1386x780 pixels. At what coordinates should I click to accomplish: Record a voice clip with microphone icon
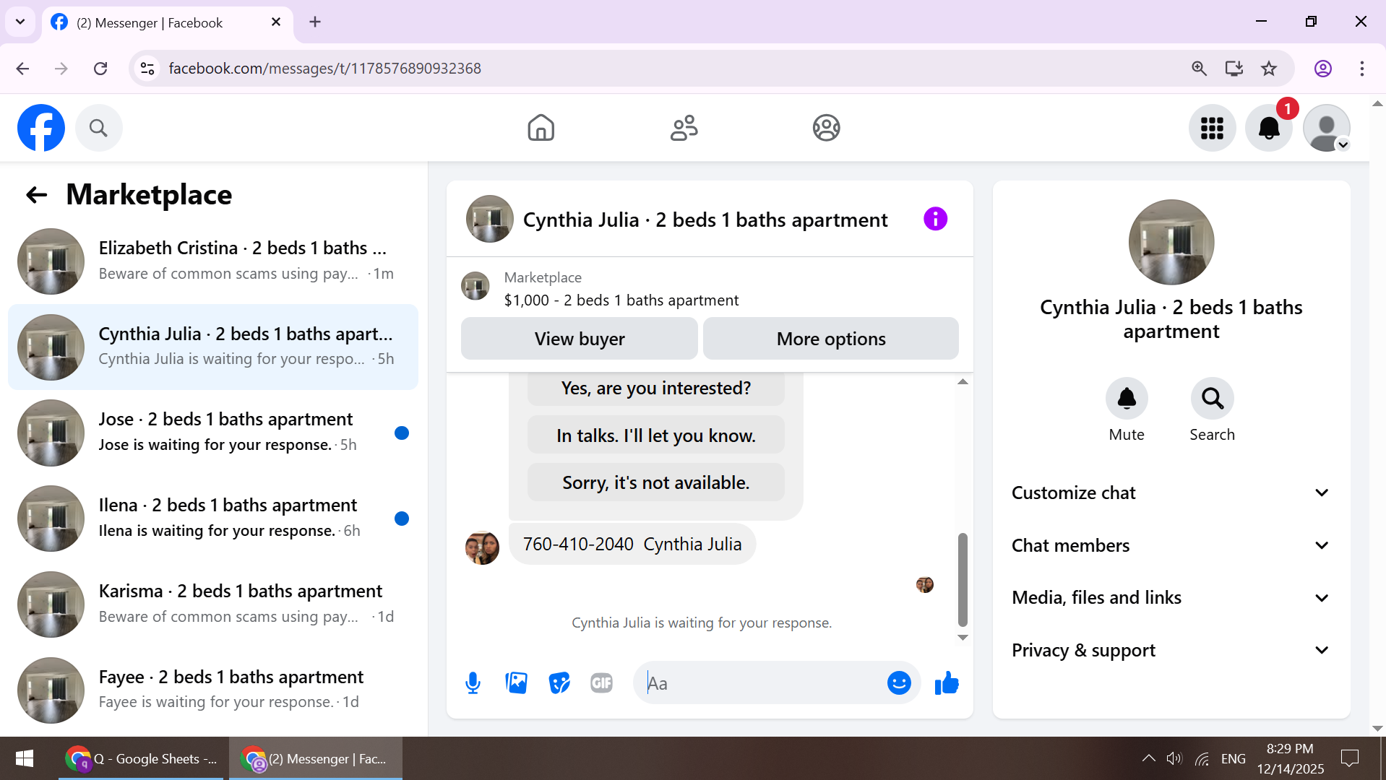point(473,682)
